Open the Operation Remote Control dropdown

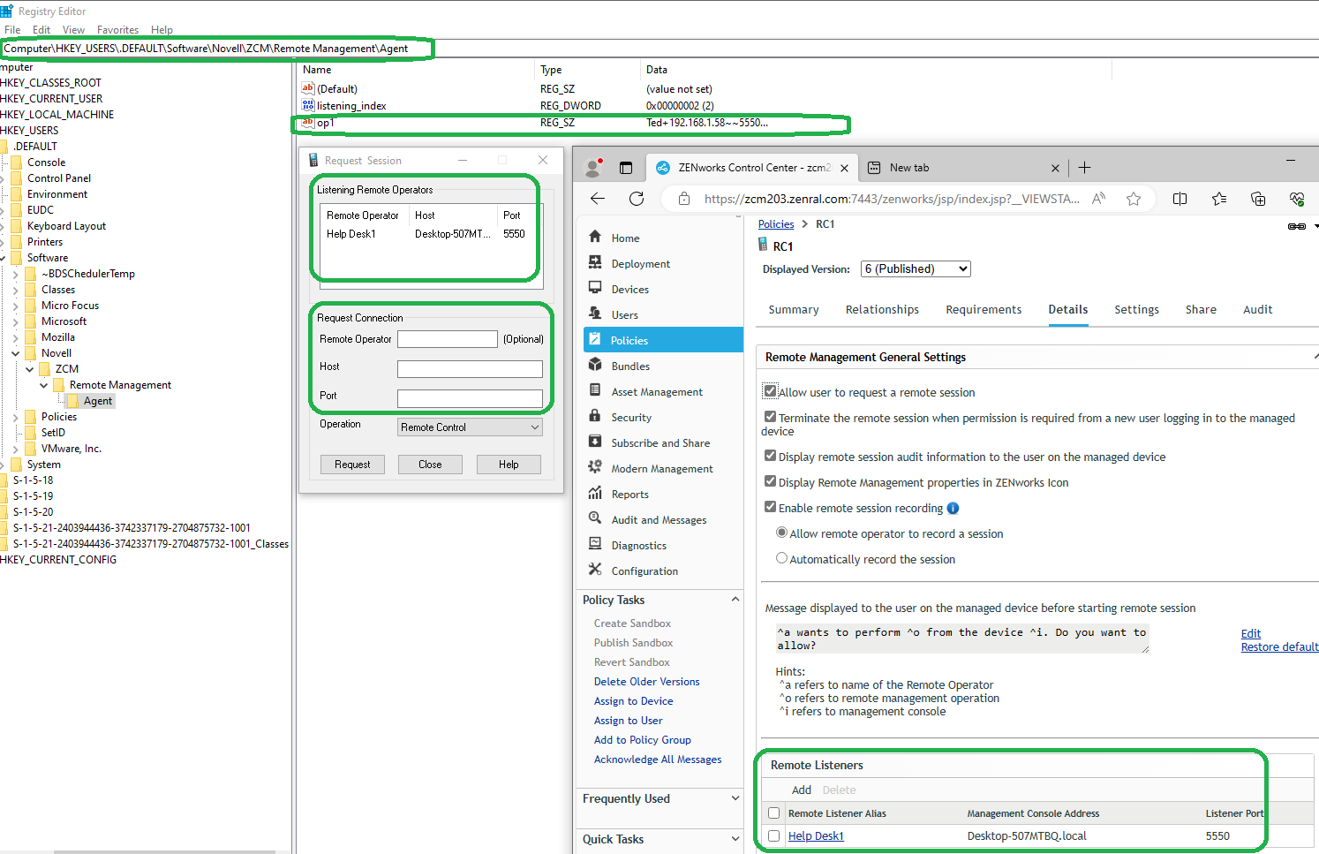click(x=470, y=427)
